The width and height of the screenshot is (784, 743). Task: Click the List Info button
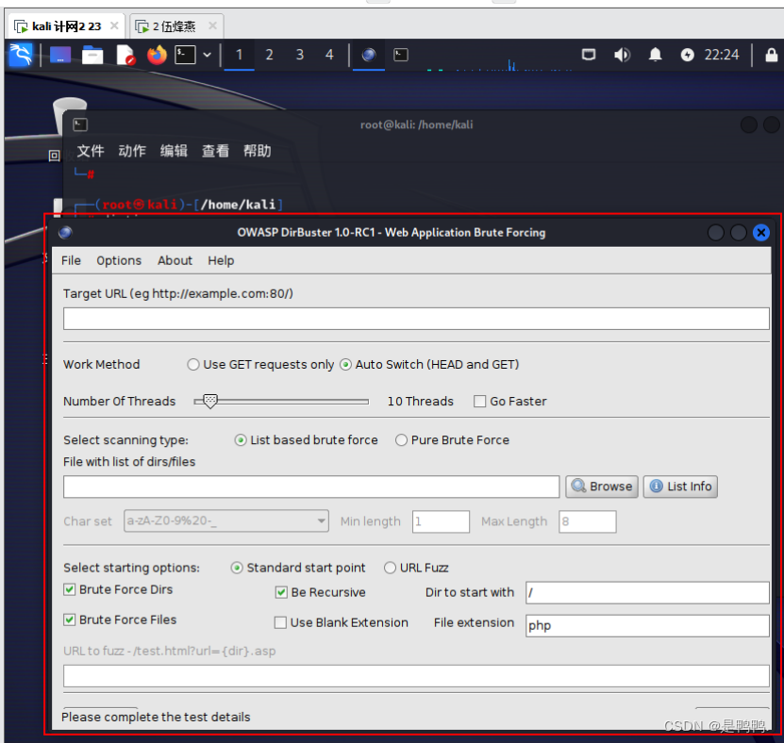tap(680, 487)
